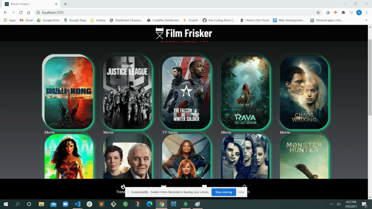Click the localhost:3000 address bar

pyautogui.click(x=176, y=13)
